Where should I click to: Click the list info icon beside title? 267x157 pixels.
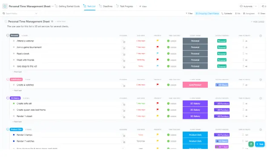pos(52,21)
